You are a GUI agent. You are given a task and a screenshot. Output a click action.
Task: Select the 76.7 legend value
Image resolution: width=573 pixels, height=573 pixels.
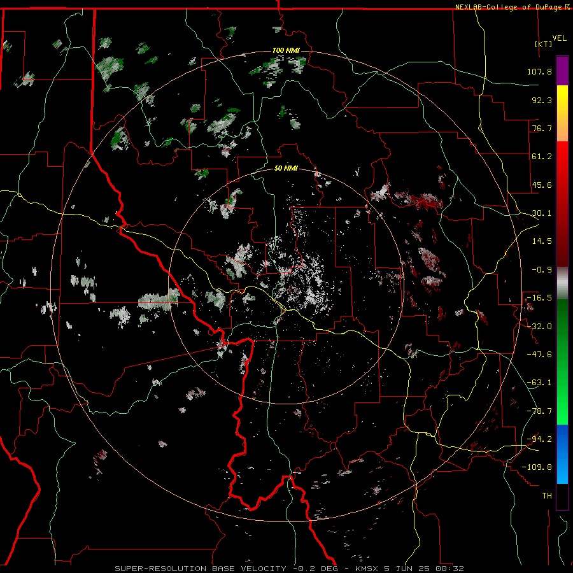[x=542, y=128]
